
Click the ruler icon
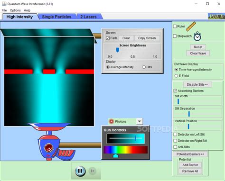point(191,27)
